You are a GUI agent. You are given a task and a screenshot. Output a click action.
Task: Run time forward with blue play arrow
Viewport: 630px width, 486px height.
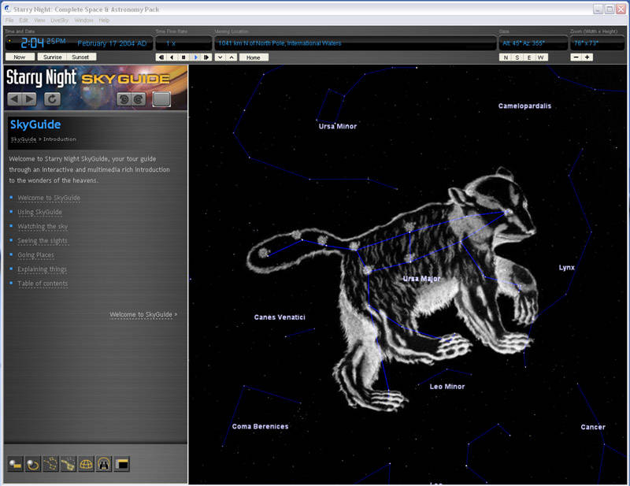pos(195,58)
